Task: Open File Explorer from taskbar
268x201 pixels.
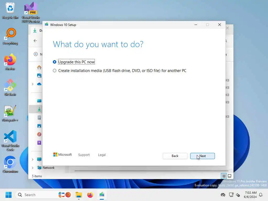Action: 79,195
